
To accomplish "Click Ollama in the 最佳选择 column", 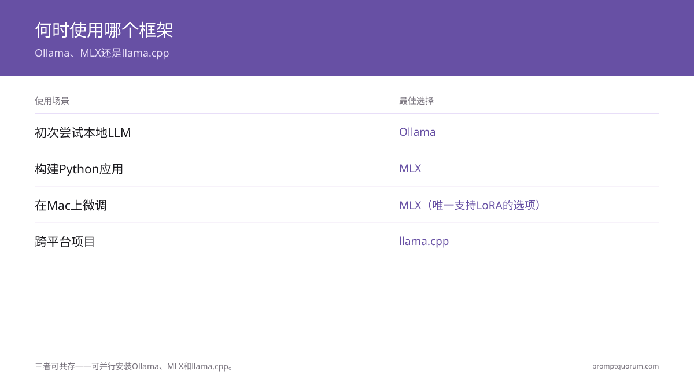I will 417,132.
